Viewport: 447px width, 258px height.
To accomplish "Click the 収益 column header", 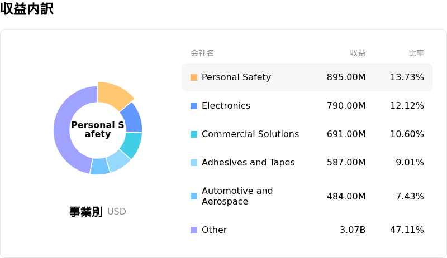I will [x=358, y=53].
